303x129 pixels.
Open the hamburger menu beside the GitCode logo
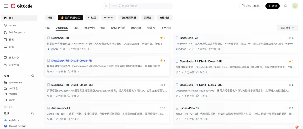click(6, 6)
